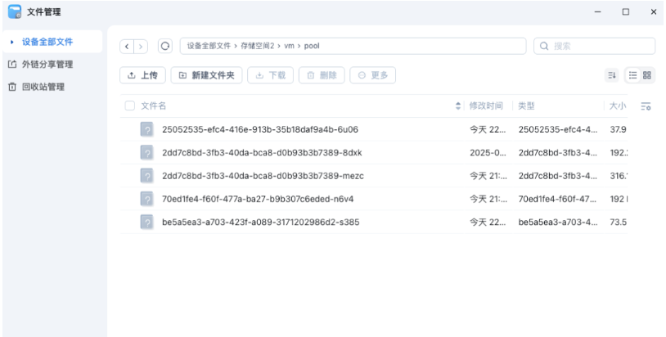Switch to list view layout

633,75
